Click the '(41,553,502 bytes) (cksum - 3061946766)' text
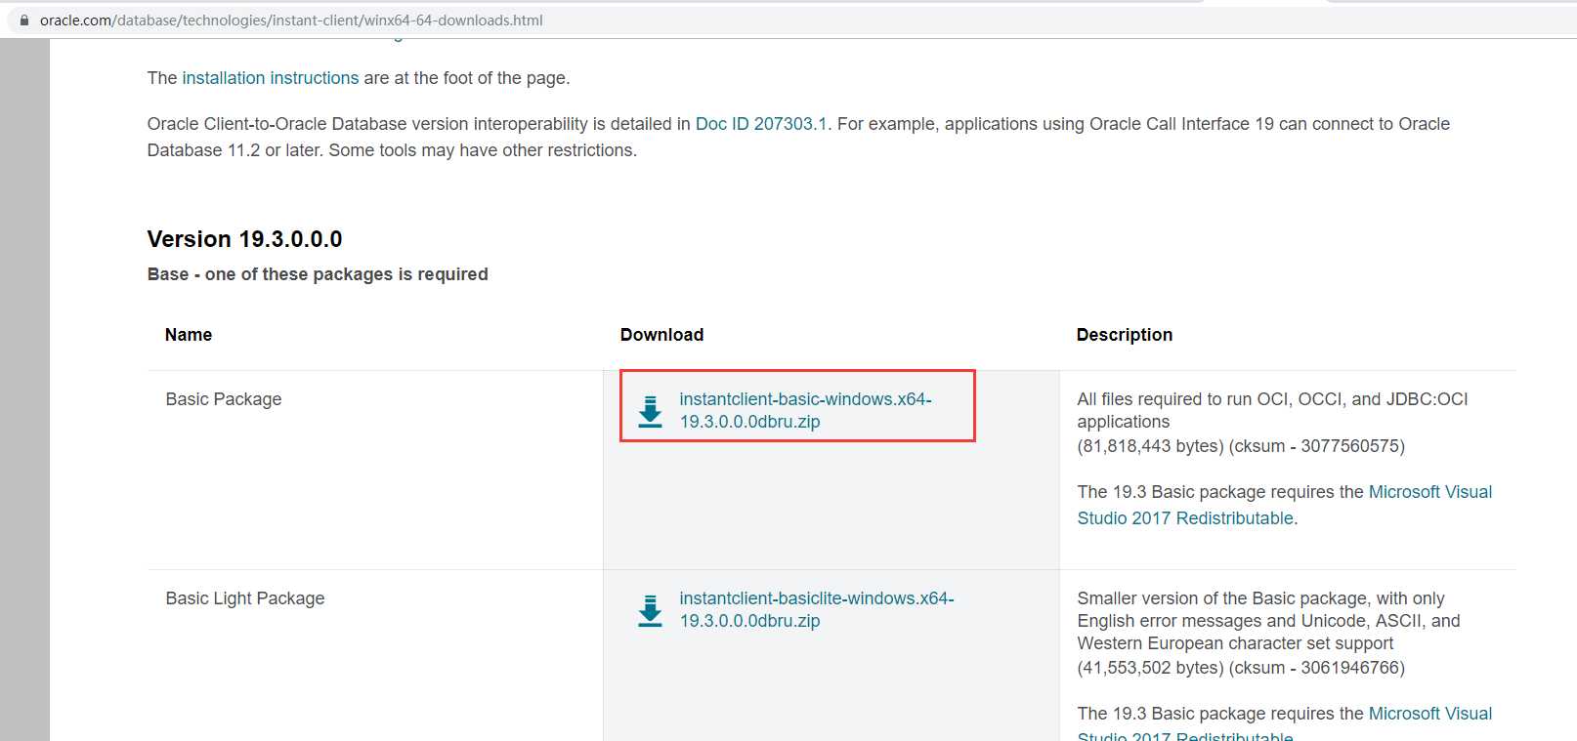 coord(1241,668)
